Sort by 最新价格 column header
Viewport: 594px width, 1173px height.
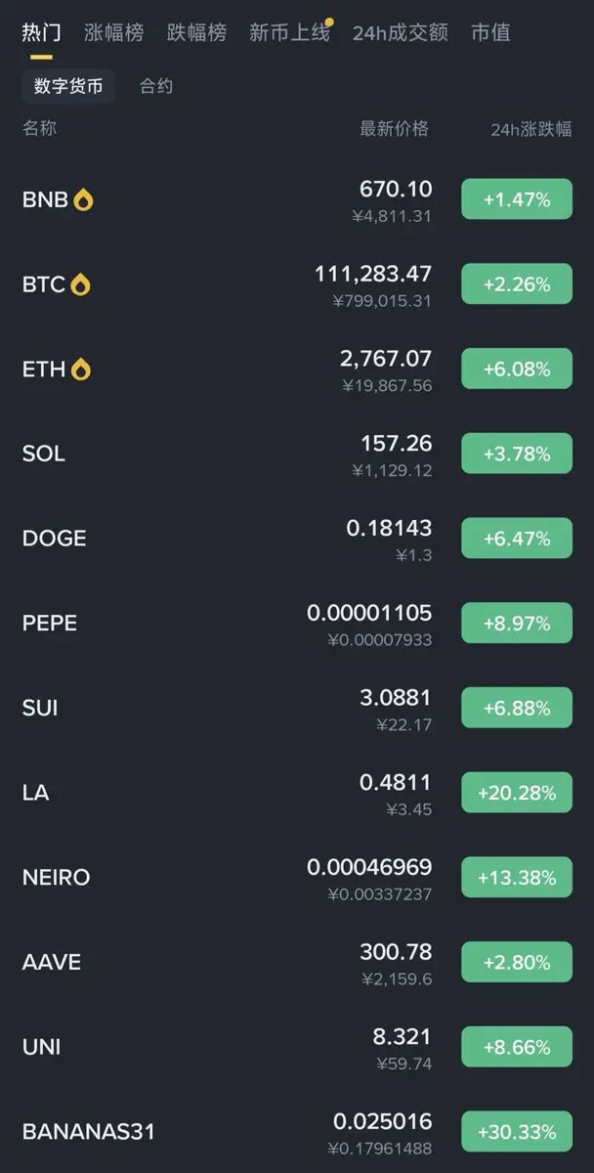pyautogui.click(x=394, y=129)
